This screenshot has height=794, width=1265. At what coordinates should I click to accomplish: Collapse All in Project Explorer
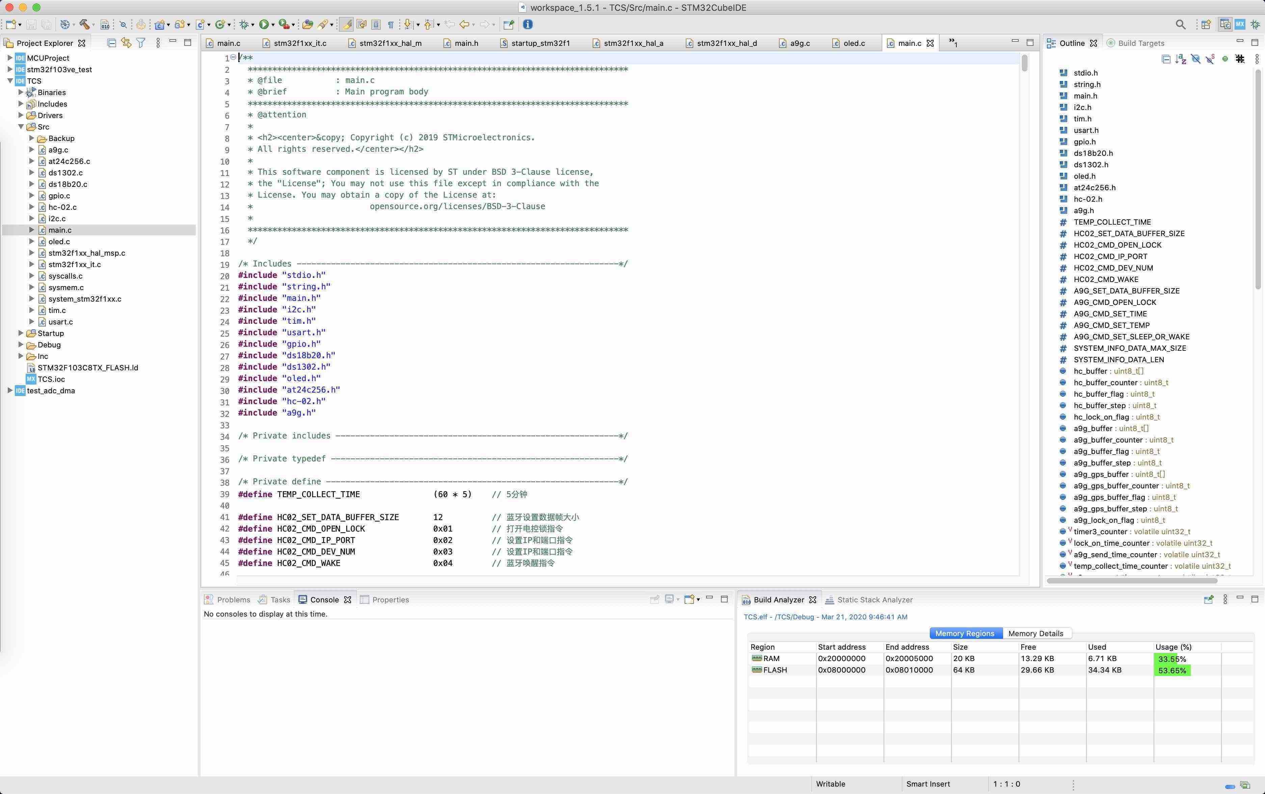111,43
